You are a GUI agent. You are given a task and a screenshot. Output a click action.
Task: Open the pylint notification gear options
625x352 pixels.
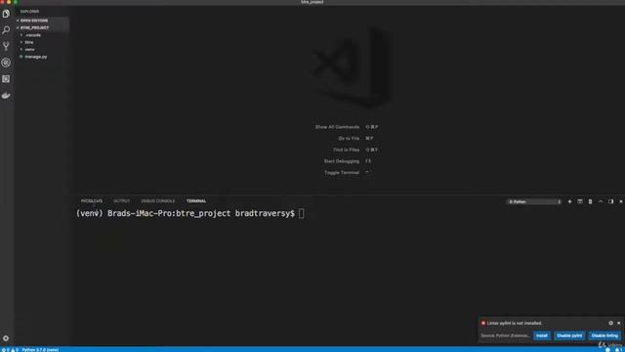(611, 323)
